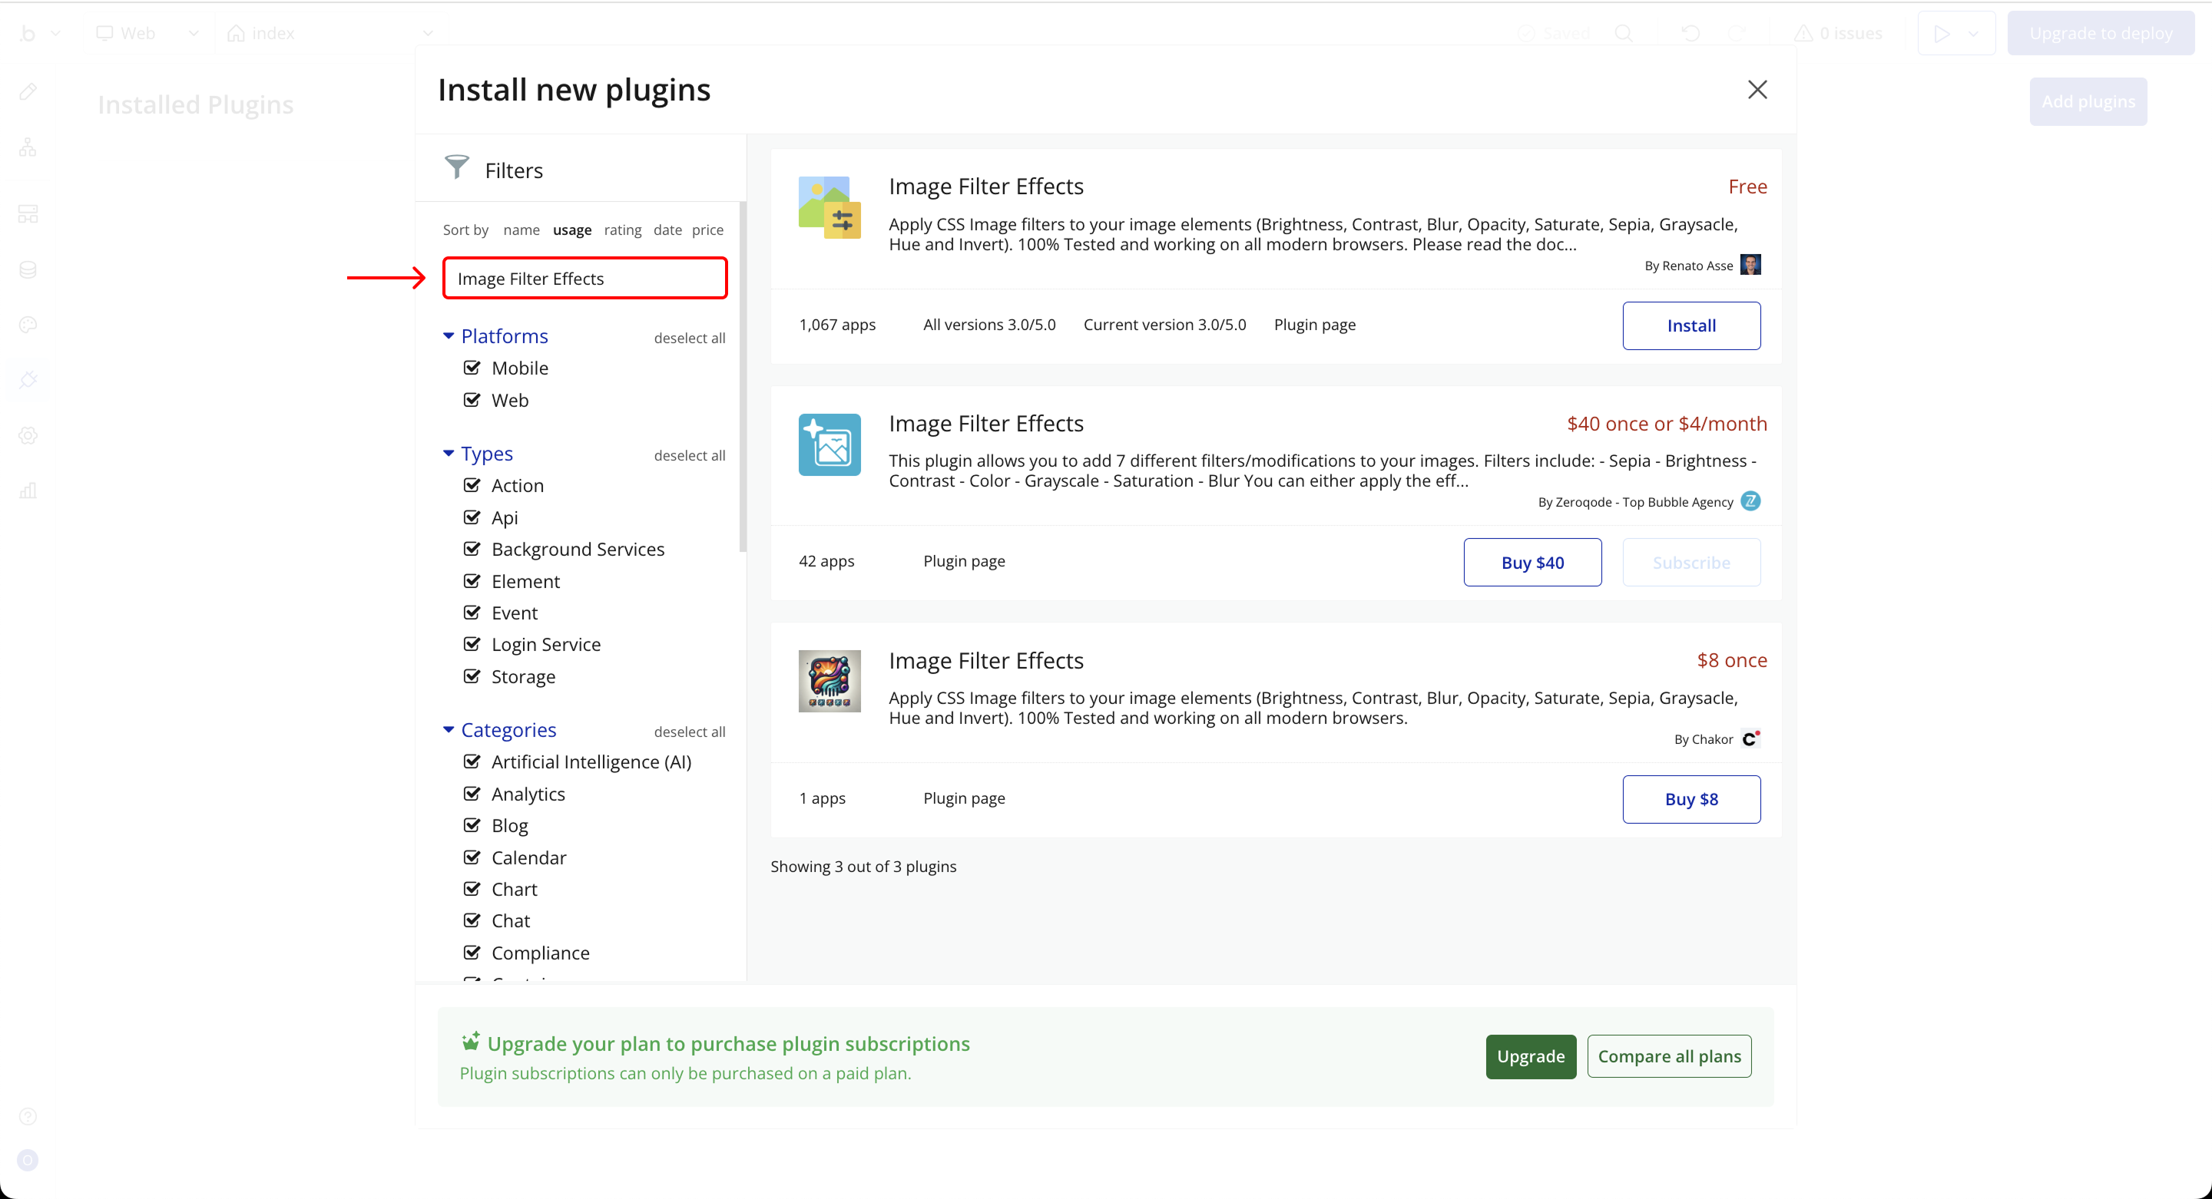The width and height of the screenshot is (2212, 1199).
Task: Sort plugins by rating
Action: pos(621,230)
